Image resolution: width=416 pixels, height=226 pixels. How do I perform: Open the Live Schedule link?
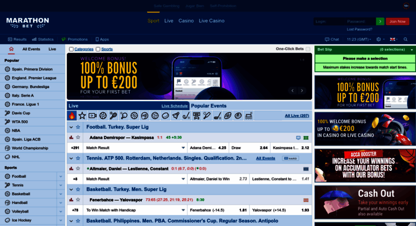(x=175, y=106)
